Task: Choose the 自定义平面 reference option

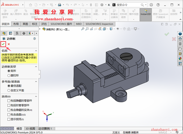Action: 9,90
